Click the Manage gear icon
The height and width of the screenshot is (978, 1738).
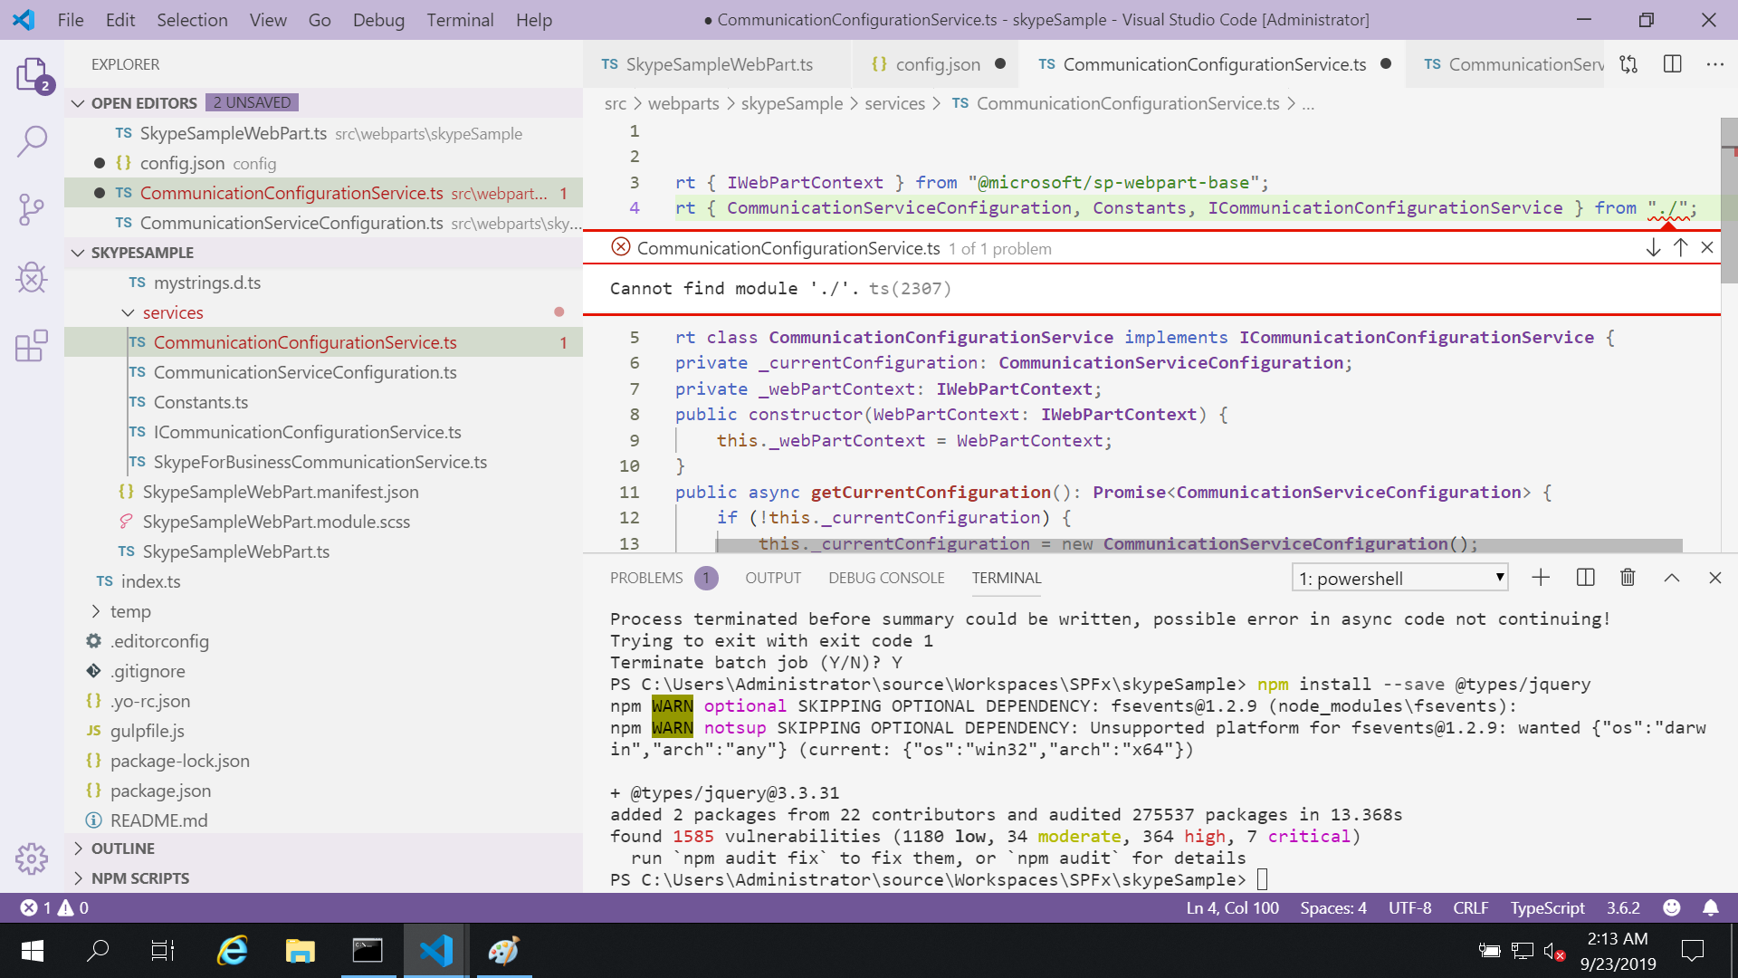pyautogui.click(x=33, y=858)
